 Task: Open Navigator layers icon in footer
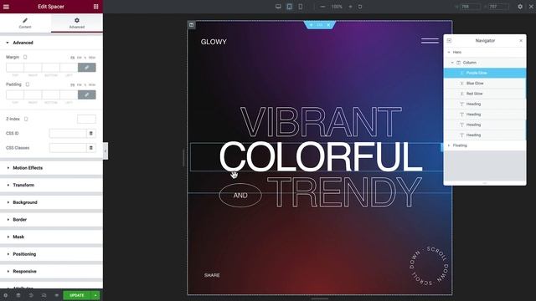[x=18, y=295]
